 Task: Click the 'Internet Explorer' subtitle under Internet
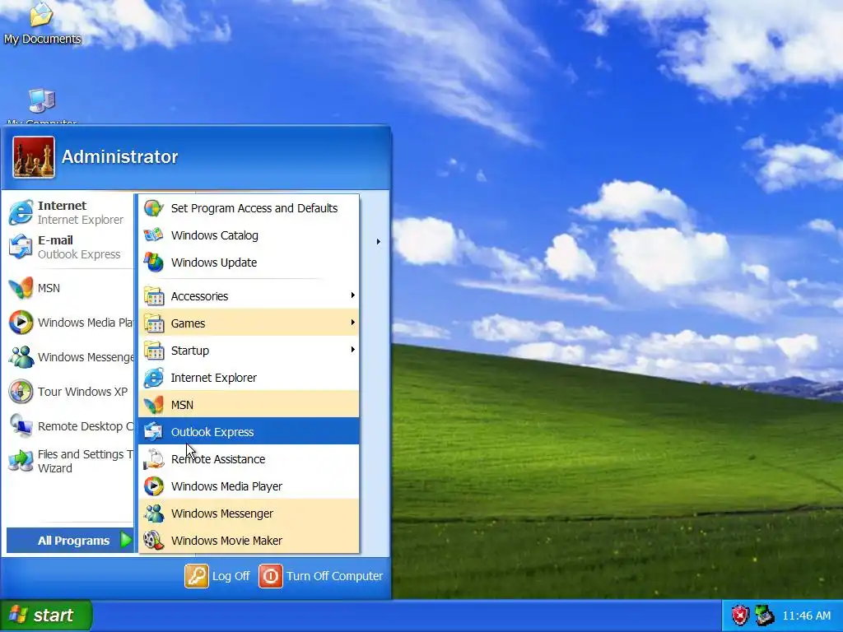point(81,220)
